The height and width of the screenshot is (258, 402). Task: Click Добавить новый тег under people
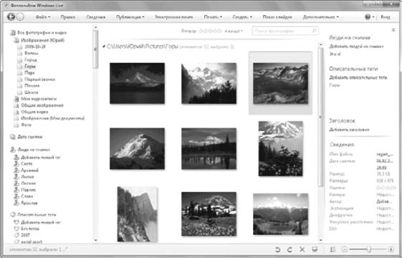pyautogui.click(x=41, y=157)
